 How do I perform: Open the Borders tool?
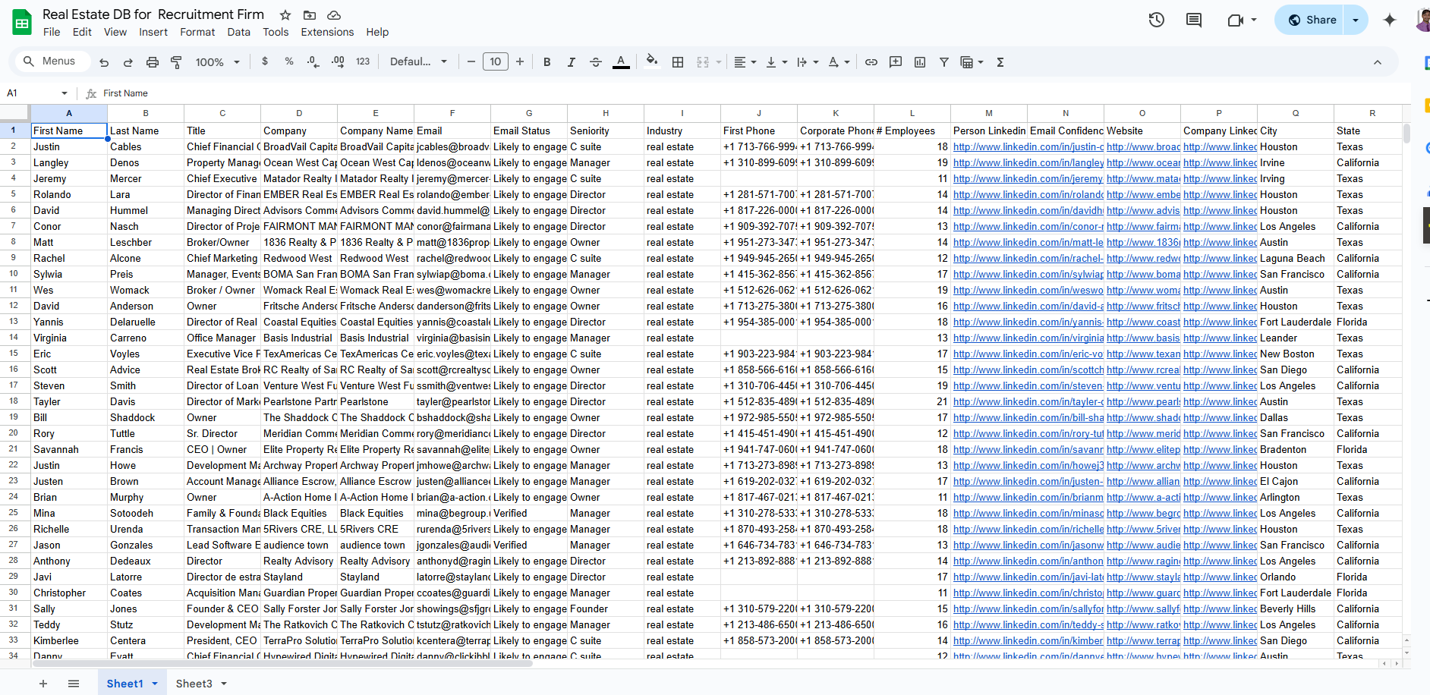(x=678, y=62)
